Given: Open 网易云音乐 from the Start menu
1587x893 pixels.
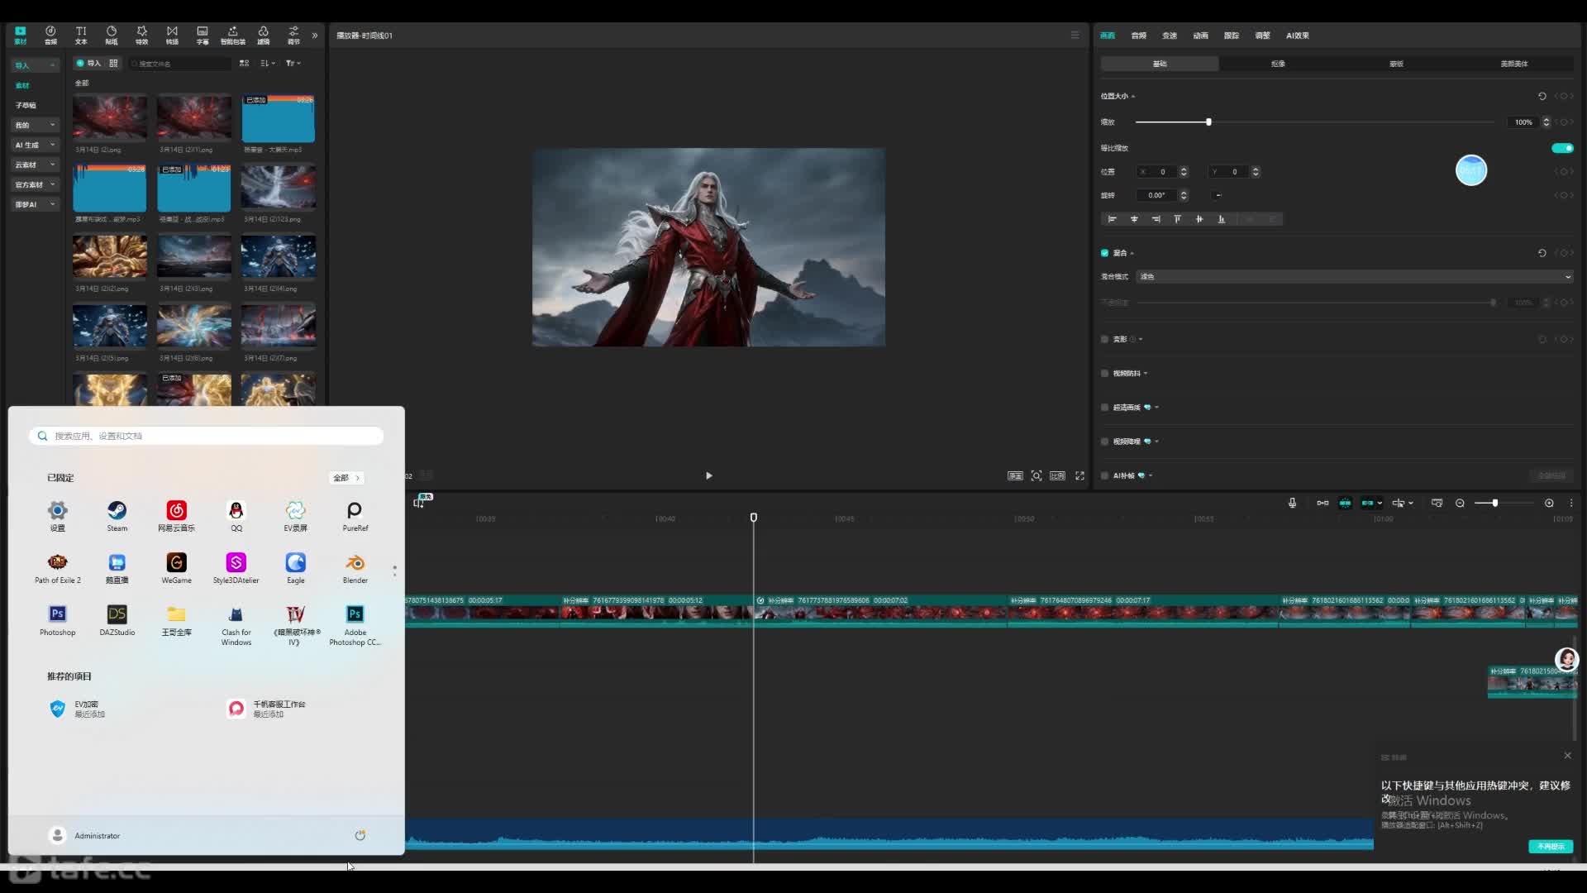Looking at the screenshot, I should [x=176, y=516].
